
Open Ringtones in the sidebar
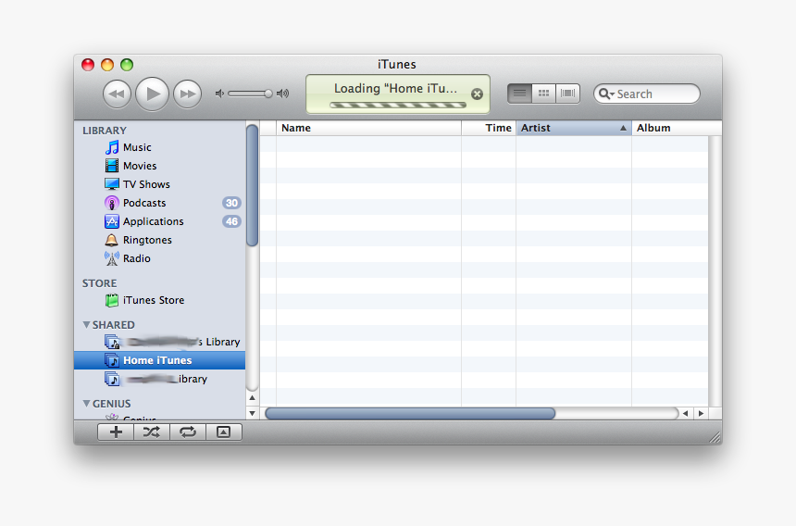147,240
